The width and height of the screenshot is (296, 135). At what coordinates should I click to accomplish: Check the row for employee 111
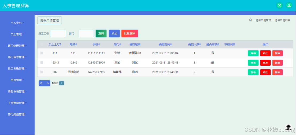[42, 53]
